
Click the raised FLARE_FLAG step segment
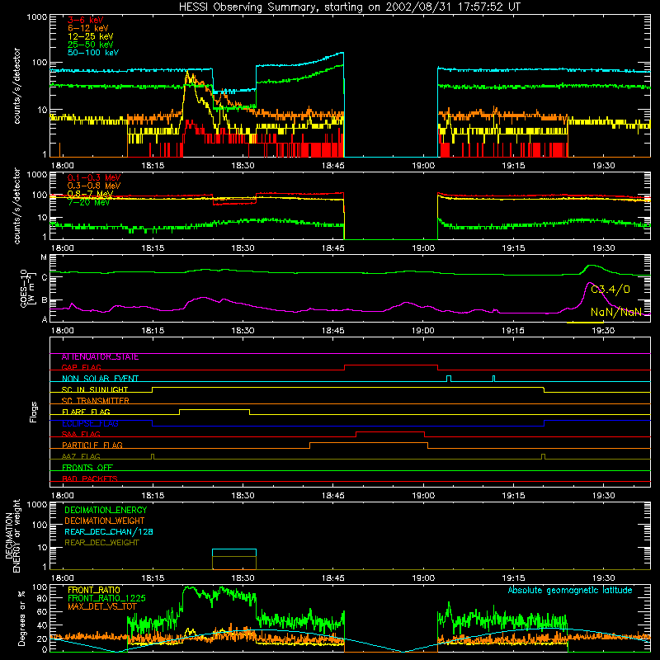tap(214, 409)
